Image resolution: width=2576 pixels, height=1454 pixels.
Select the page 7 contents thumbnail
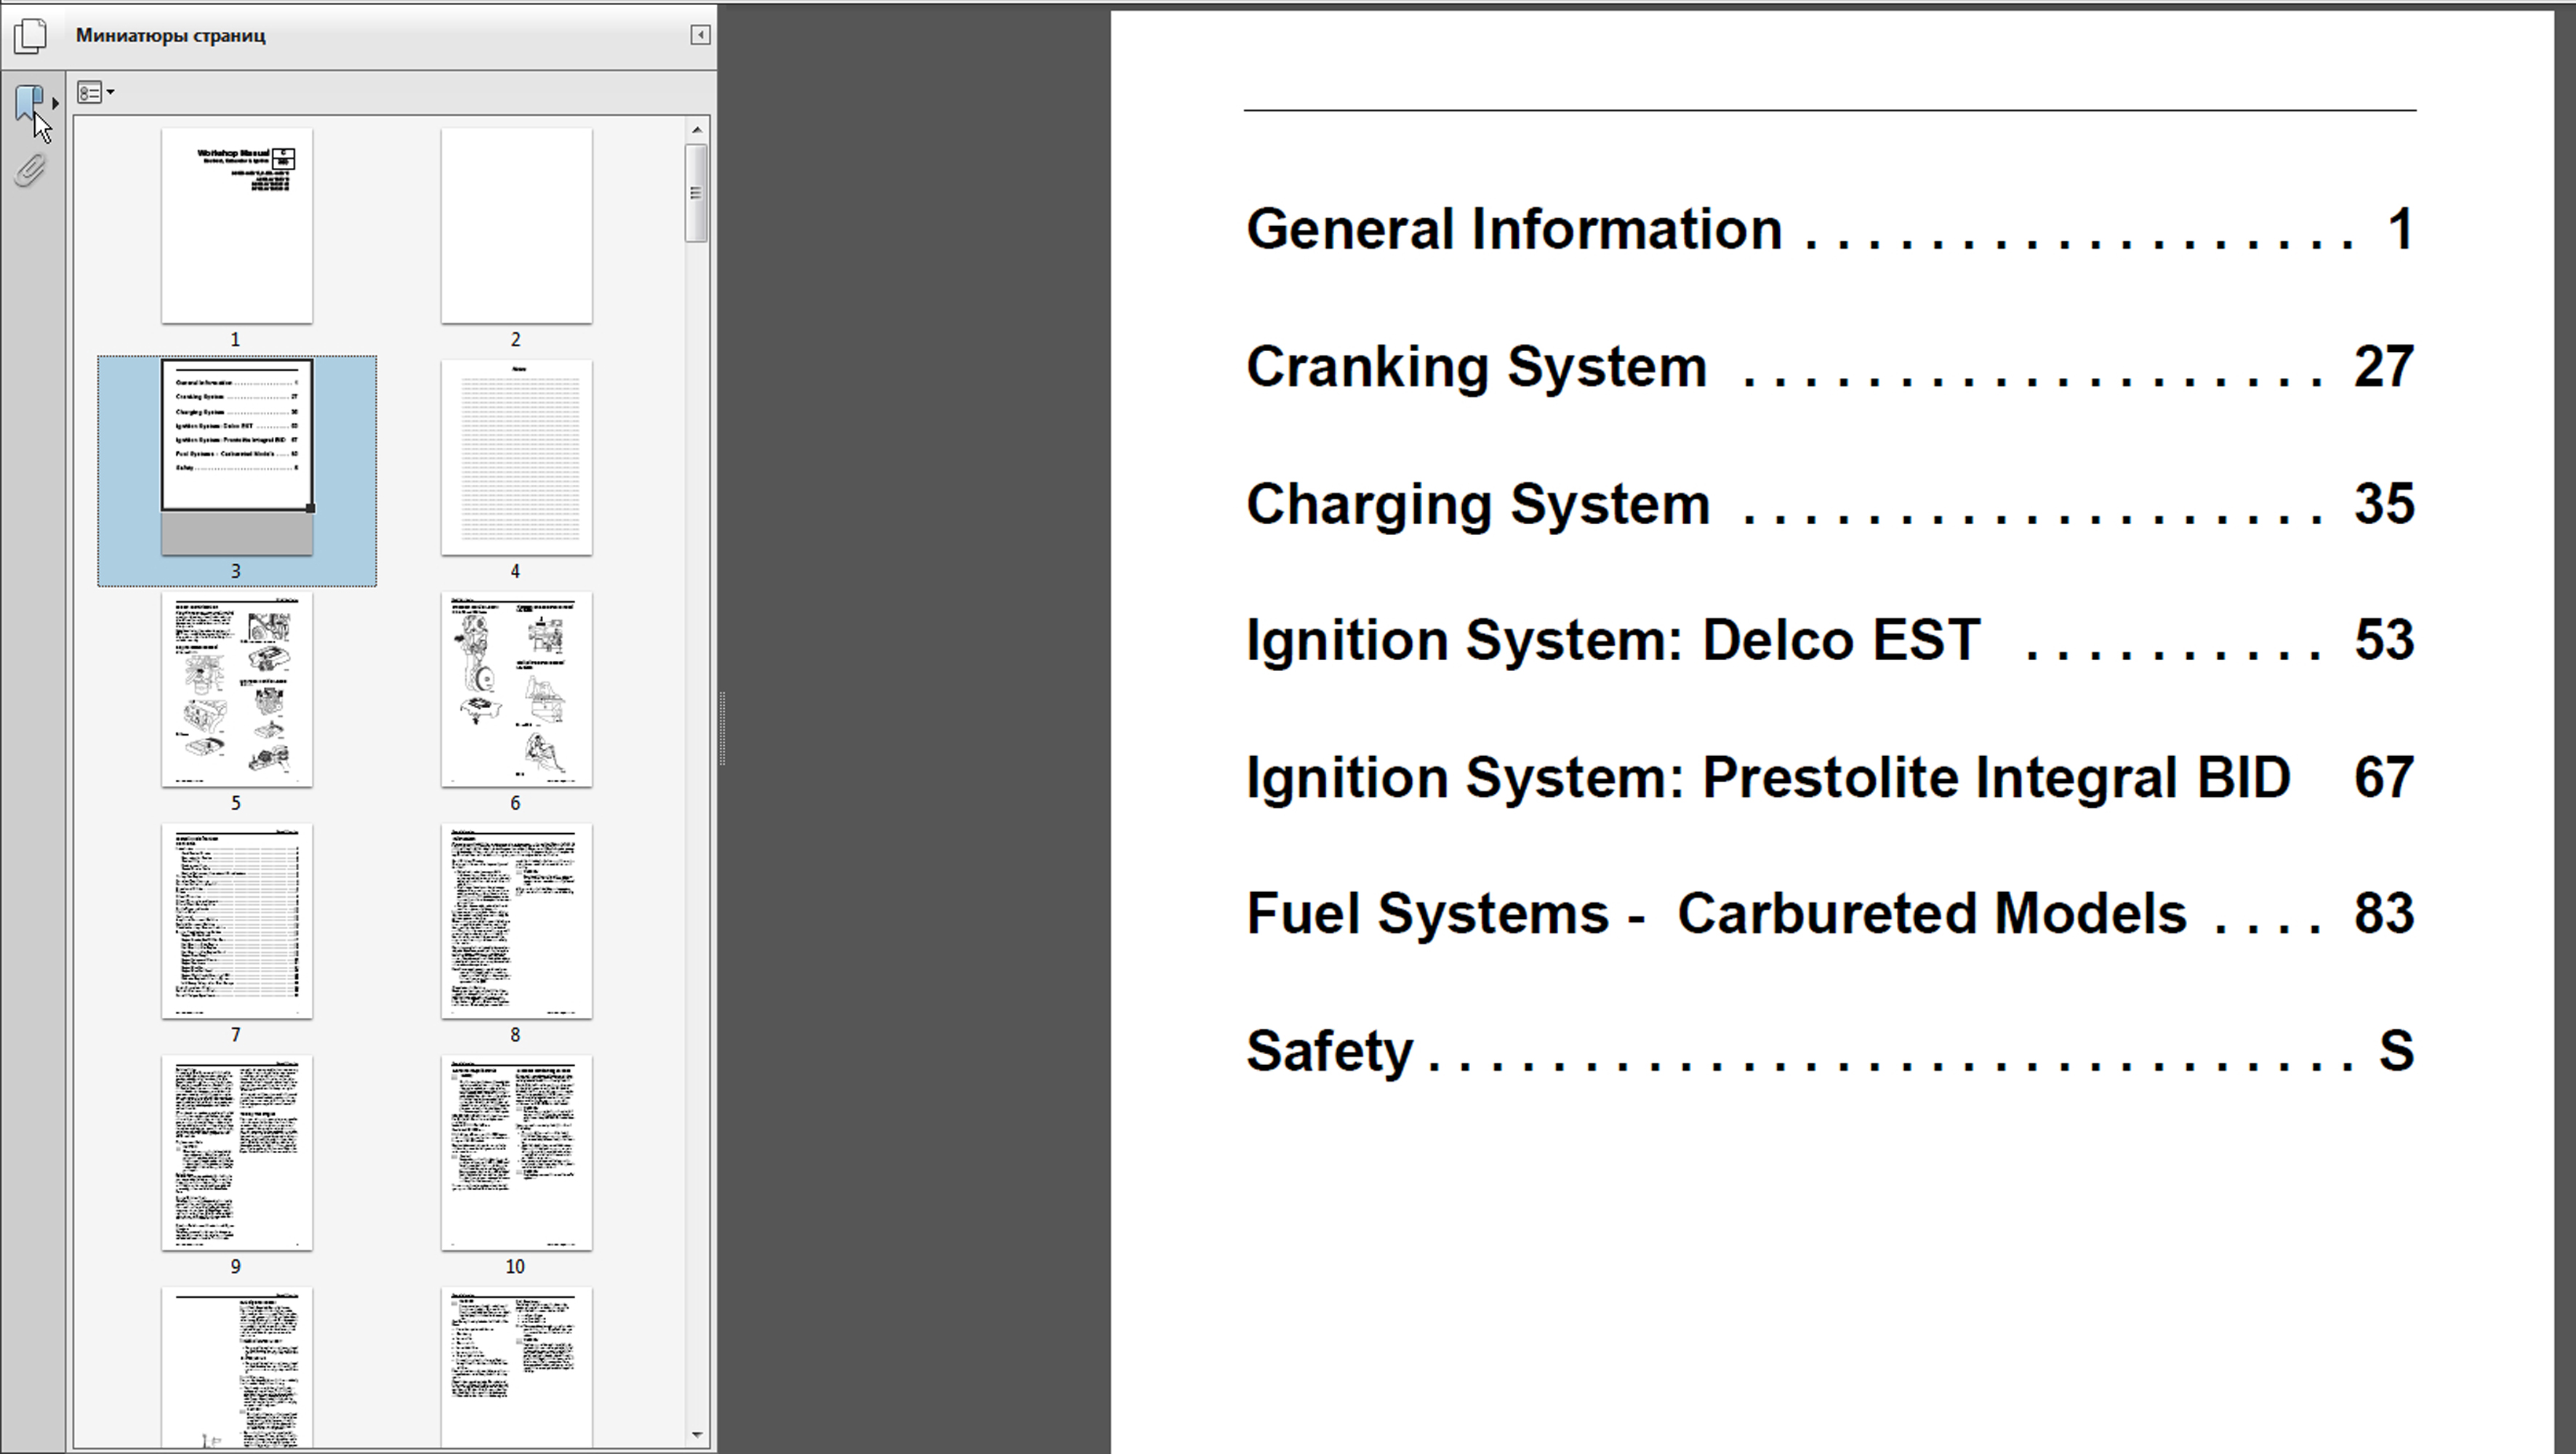[237, 921]
